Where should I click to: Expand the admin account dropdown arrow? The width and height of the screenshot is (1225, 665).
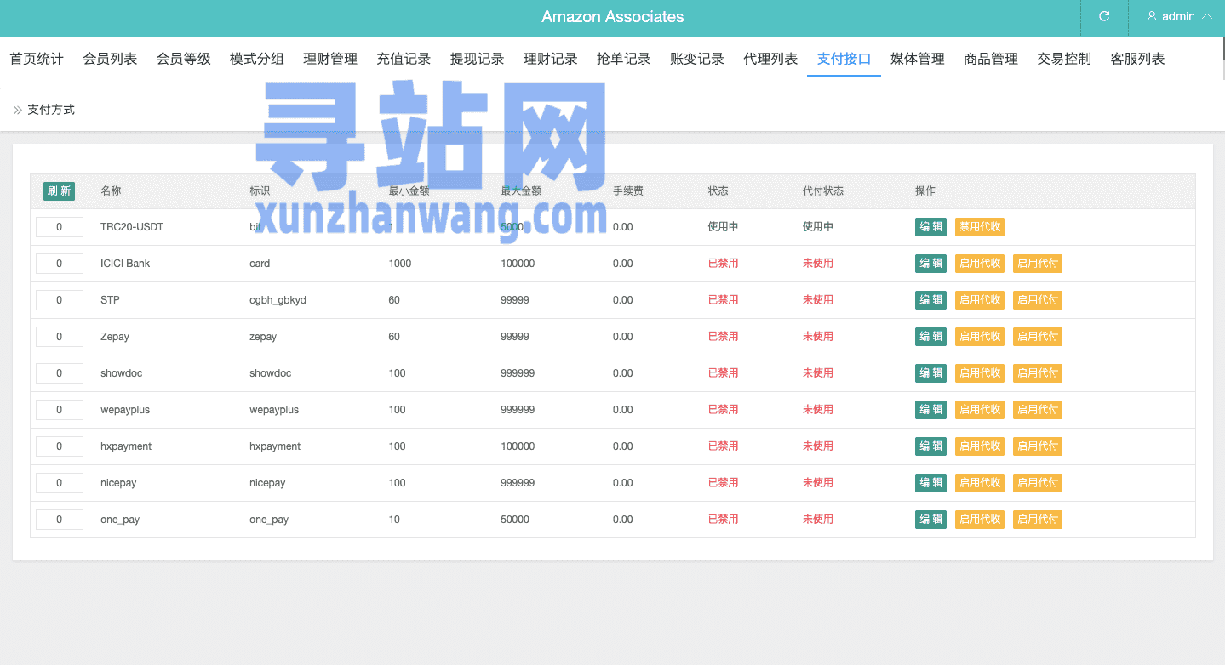(x=1206, y=16)
